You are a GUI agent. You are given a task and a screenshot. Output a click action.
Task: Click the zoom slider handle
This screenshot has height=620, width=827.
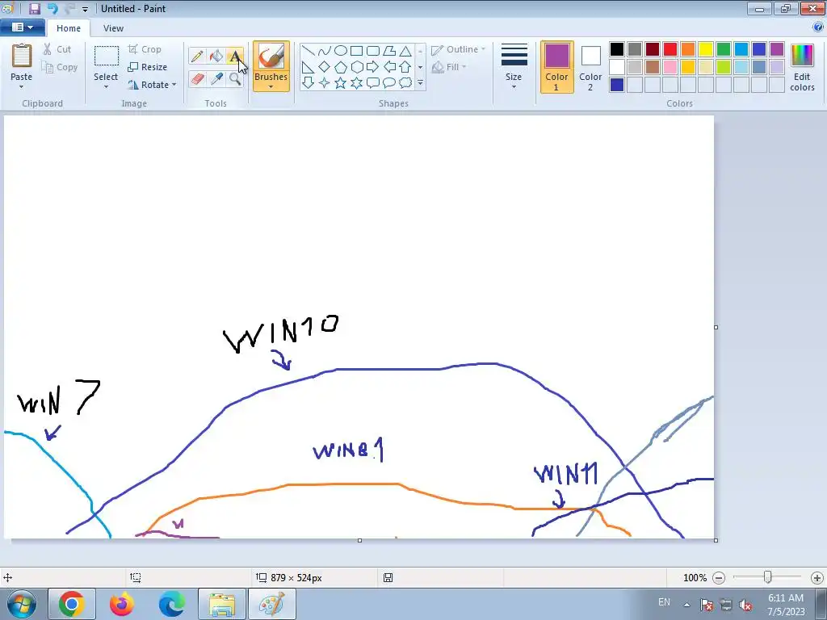768,577
